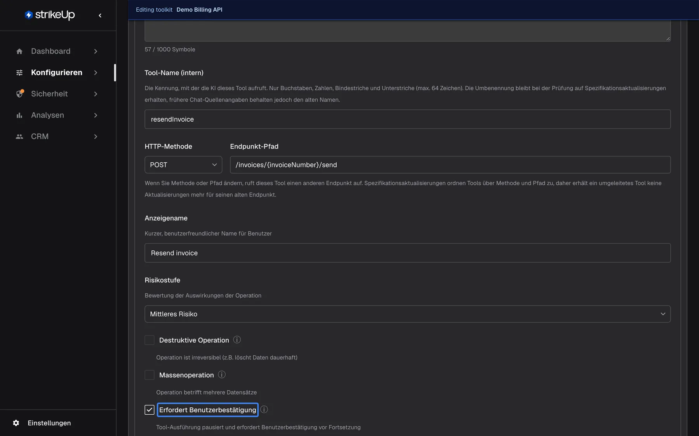Image resolution: width=699 pixels, height=436 pixels.
Task: Enable the Massenoperation checkbox
Action: click(x=150, y=375)
